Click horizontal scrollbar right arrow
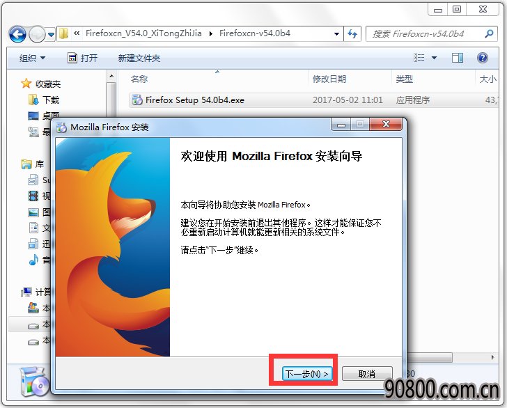507x408 pixels. click(x=492, y=357)
